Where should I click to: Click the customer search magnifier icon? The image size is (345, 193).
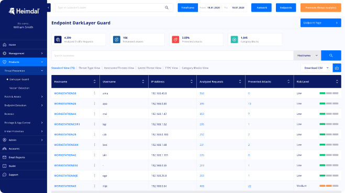click(166, 8)
